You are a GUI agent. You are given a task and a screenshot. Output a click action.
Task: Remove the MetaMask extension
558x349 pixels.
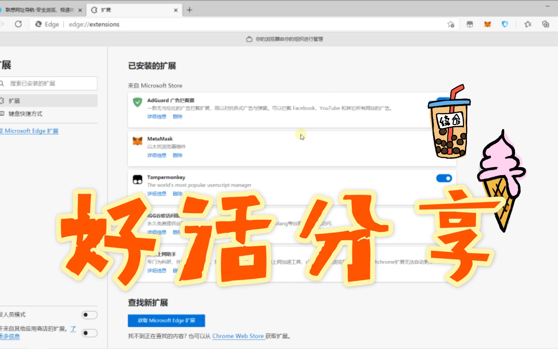pos(177,155)
